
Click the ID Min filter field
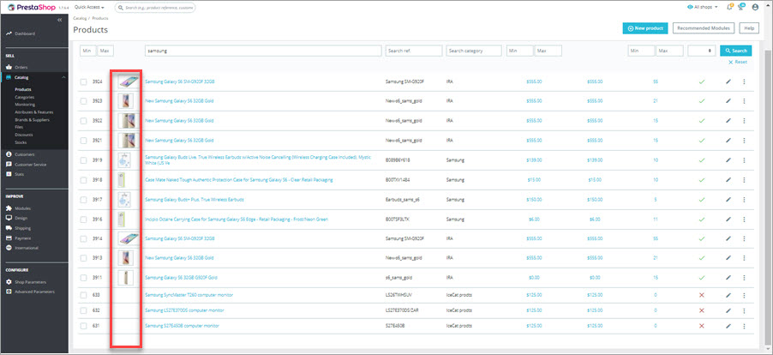click(87, 51)
